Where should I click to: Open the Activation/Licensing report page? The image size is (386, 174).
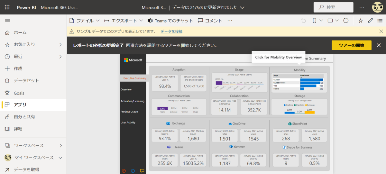point(132,101)
